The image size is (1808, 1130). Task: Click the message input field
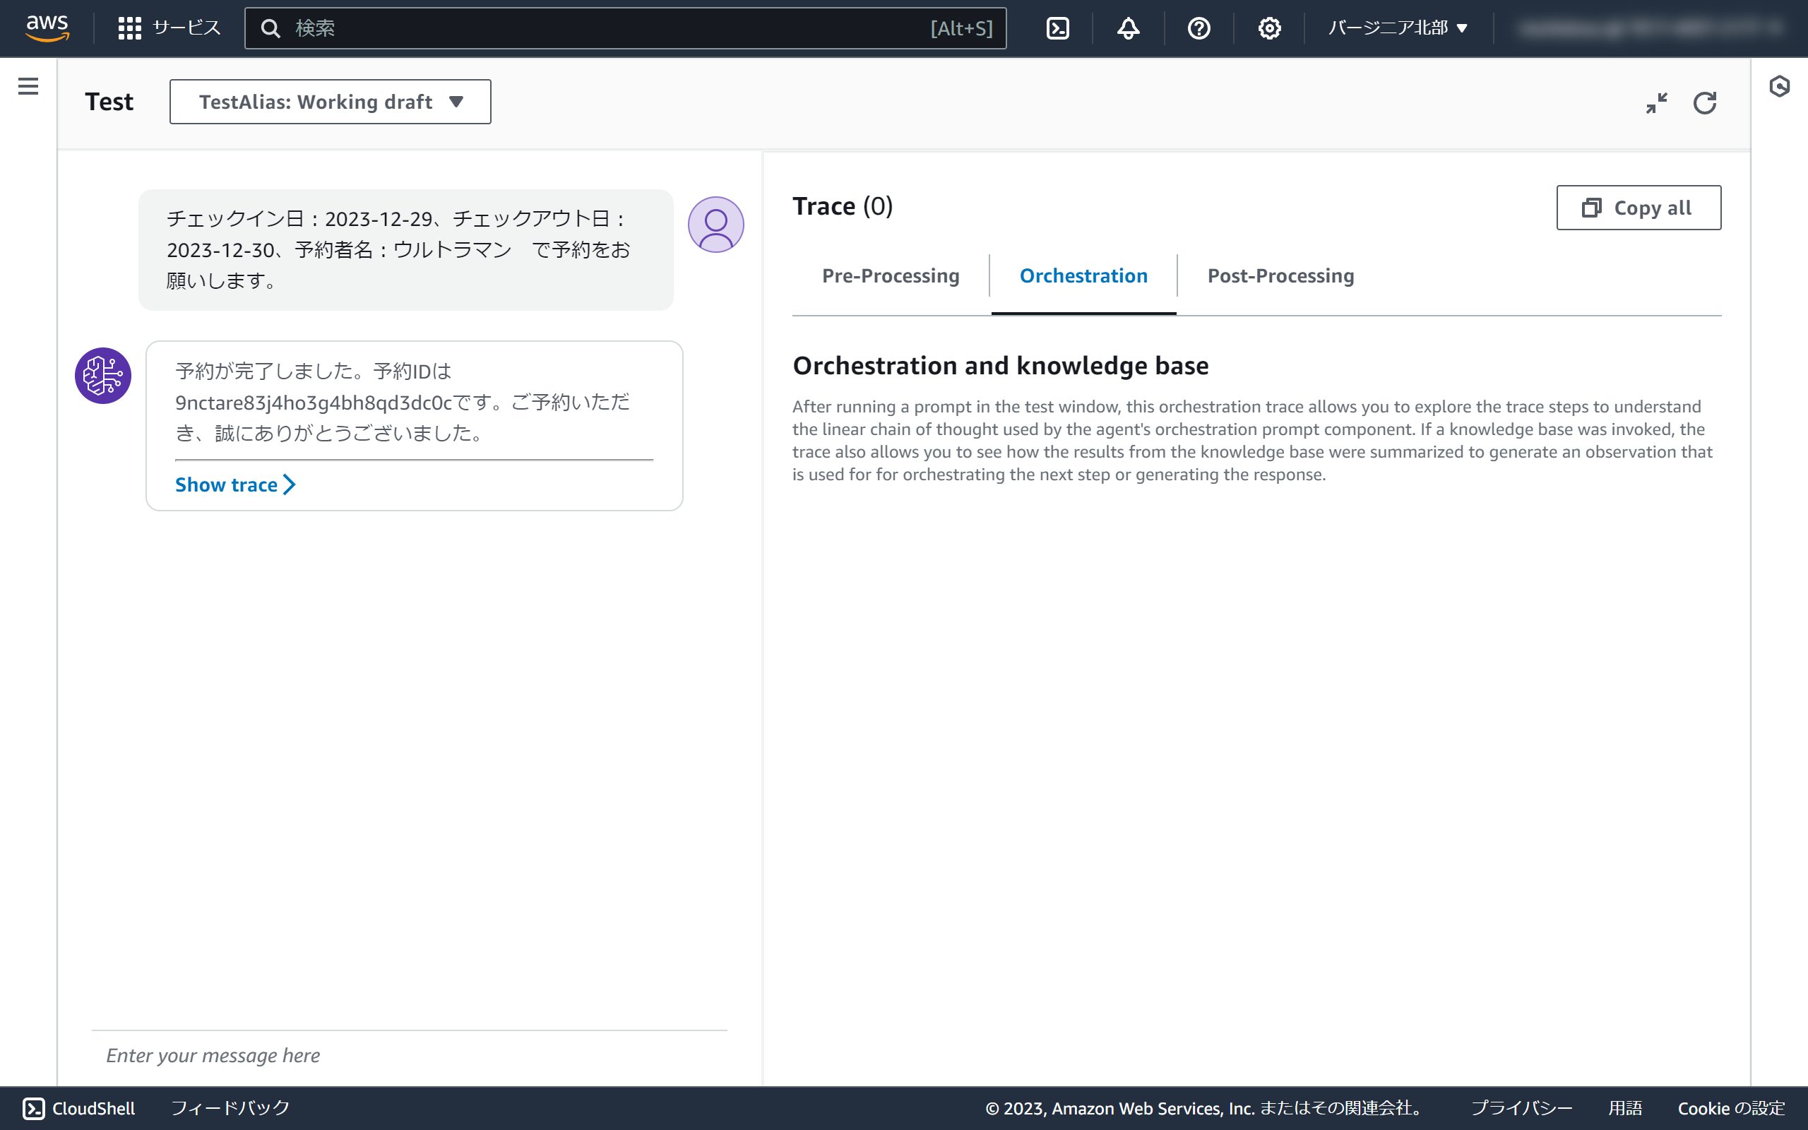point(410,1055)
